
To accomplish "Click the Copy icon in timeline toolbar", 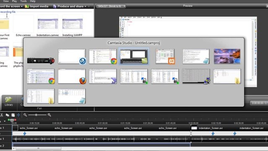I will coord(8,115).
